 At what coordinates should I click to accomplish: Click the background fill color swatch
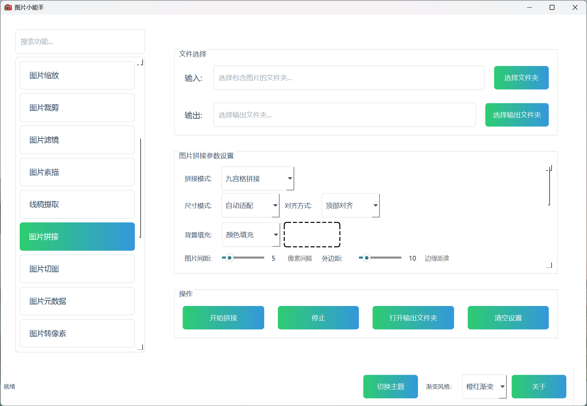(x=312, y=235)
